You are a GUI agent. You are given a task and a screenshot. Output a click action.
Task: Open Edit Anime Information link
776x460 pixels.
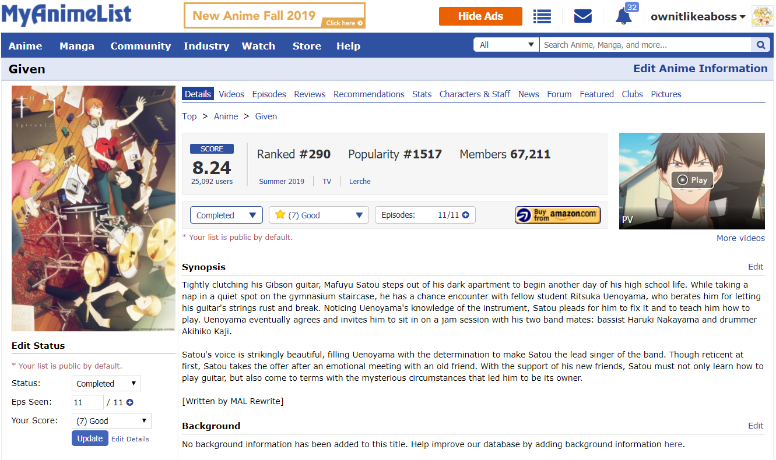click(700, 69)
